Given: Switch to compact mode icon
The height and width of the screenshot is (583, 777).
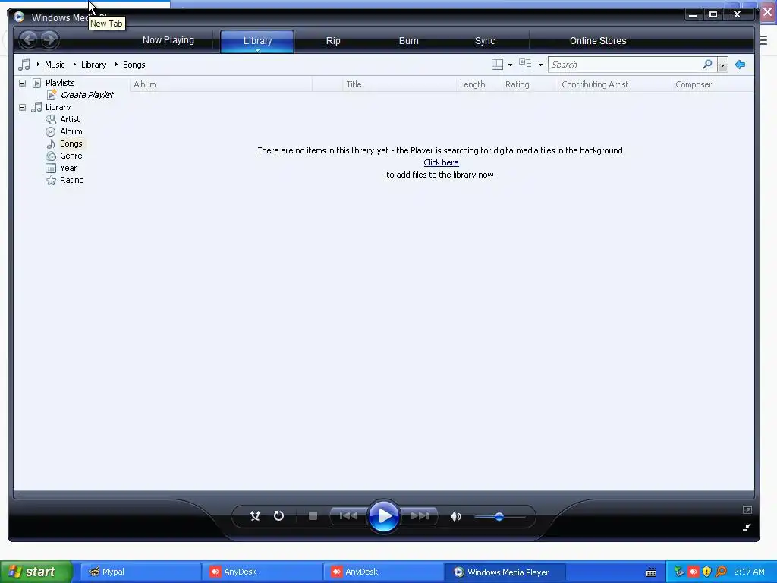Looking at the screenshot, I should click(x=747, y=527).
